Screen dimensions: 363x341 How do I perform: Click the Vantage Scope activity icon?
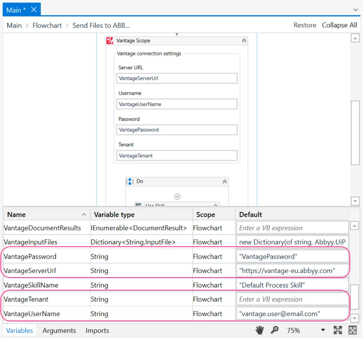[110, 40]
